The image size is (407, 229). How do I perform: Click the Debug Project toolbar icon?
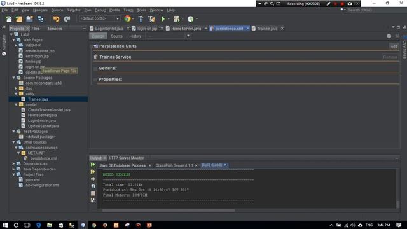(x=177, y=18)
